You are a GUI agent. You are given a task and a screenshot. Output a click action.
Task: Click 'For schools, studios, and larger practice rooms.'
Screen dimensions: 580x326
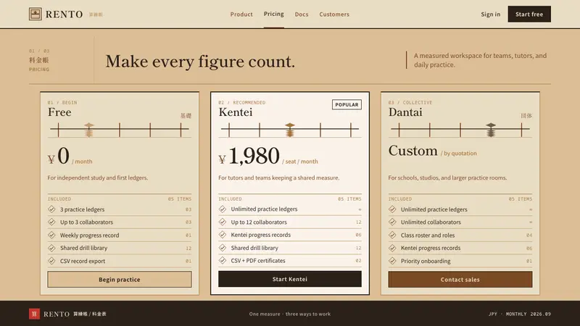tap(447, 177)
